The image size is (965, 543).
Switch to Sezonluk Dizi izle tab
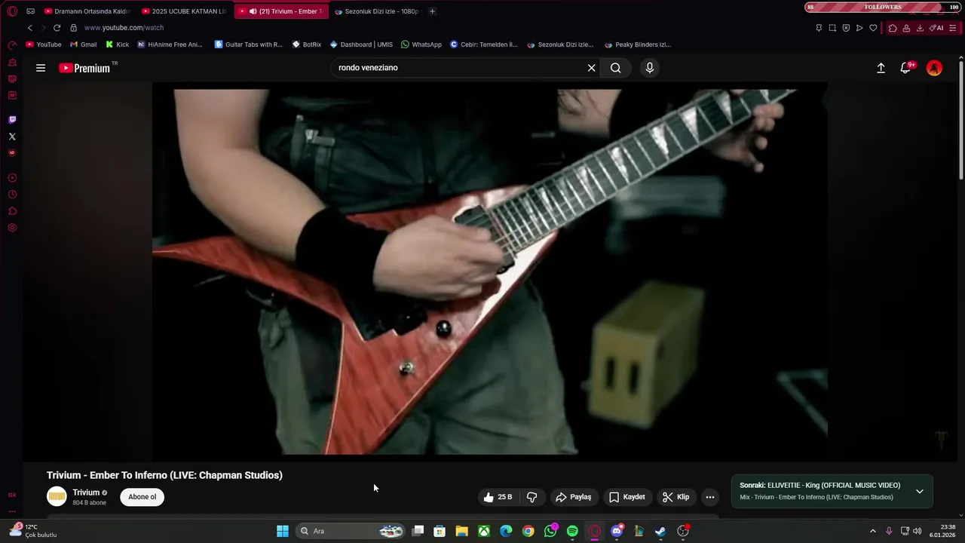coord(376,11)
